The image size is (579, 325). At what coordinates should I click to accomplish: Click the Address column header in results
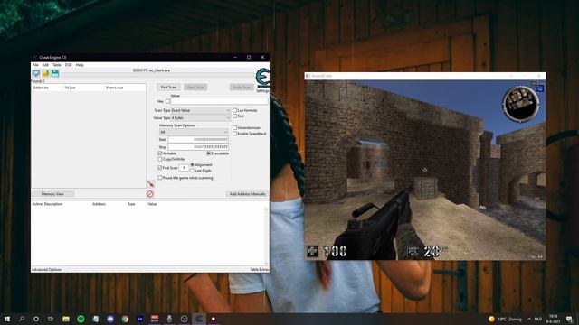click(41, 88)
